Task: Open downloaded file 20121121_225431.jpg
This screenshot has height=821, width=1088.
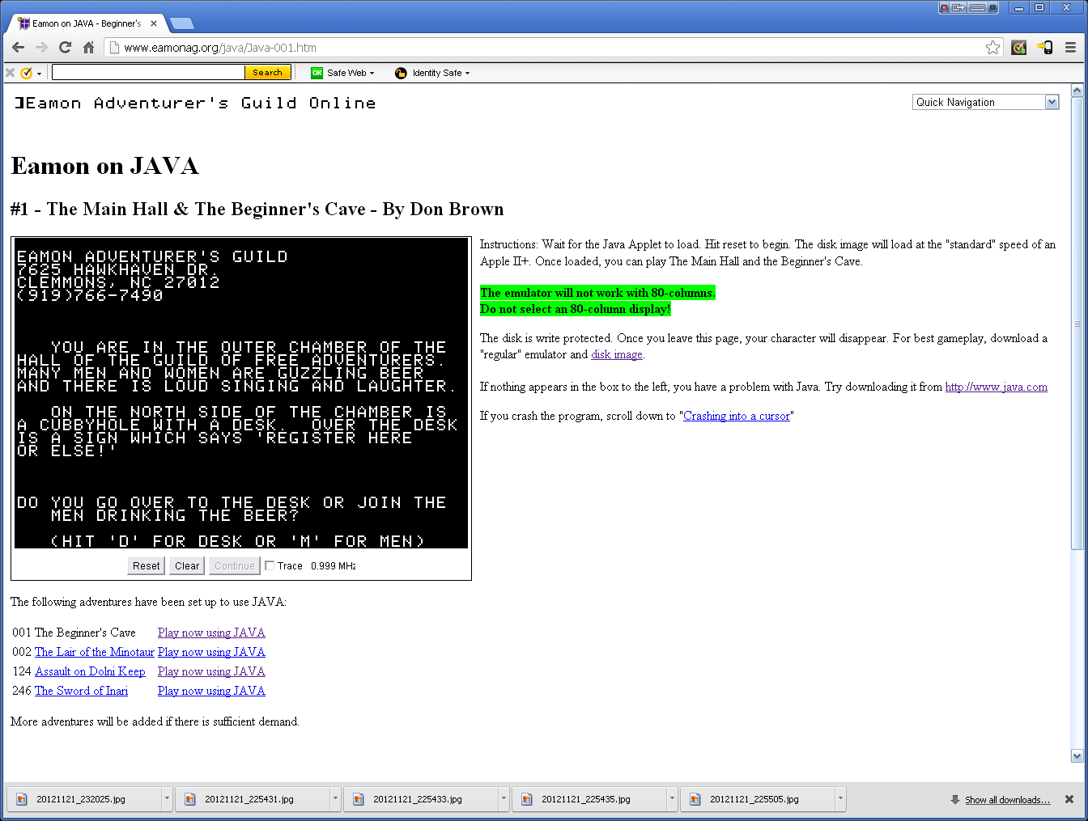Action: pos(253,799)
